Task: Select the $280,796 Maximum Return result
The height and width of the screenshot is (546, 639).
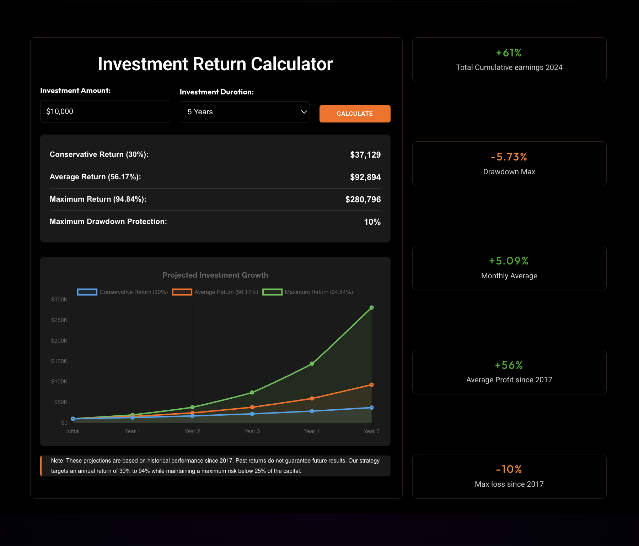Action: (x=363, y=200)
